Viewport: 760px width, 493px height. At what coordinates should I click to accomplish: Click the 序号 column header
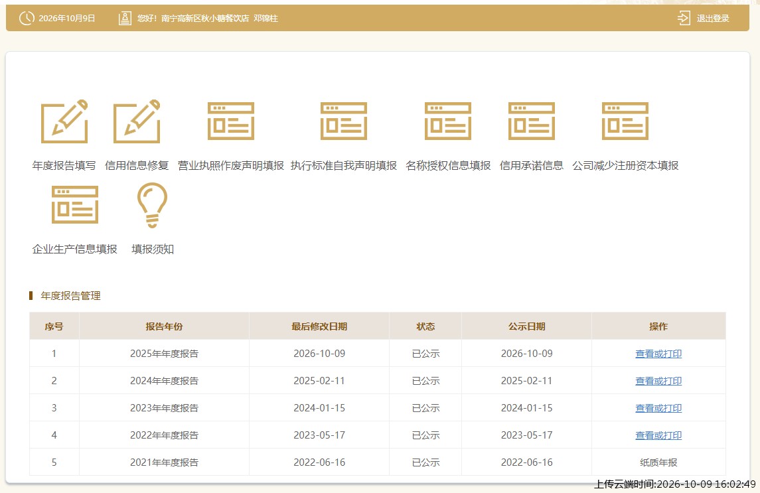pyautogui.click(x=54, y=326)
